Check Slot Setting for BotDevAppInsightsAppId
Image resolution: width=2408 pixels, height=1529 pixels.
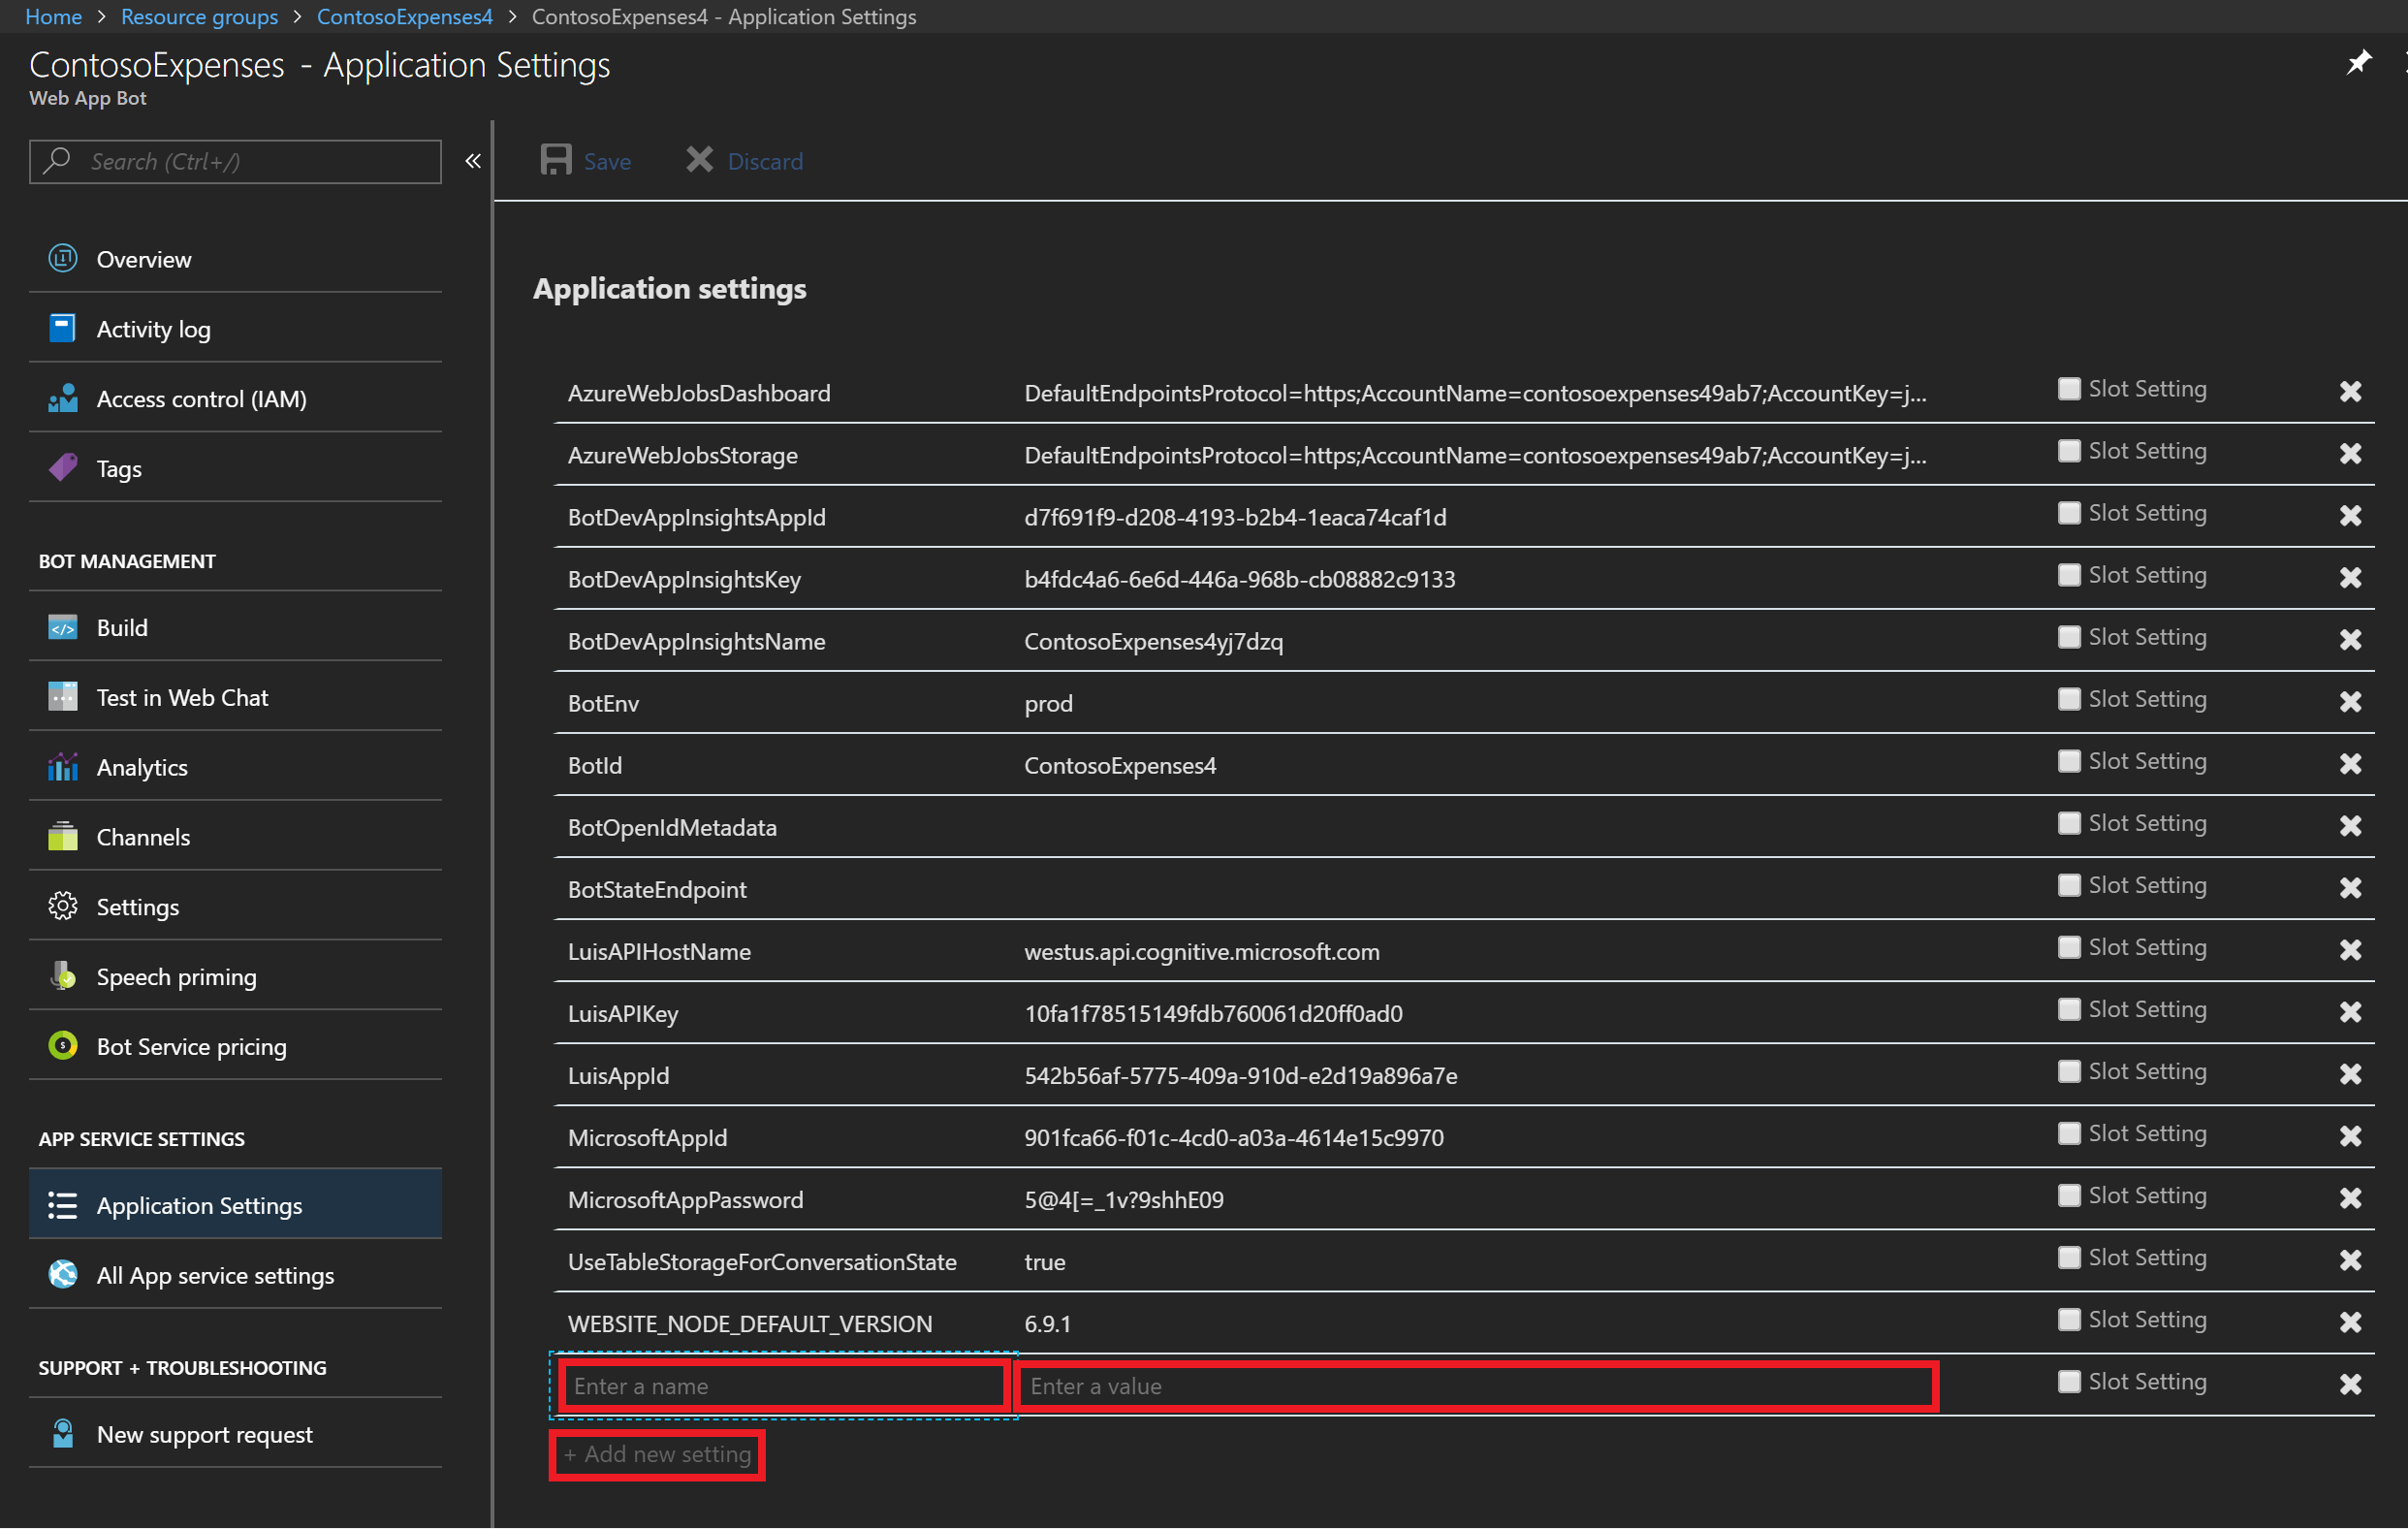2069,513
